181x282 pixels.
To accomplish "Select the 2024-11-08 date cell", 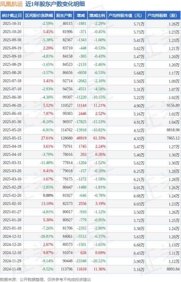I will point(12,269).
